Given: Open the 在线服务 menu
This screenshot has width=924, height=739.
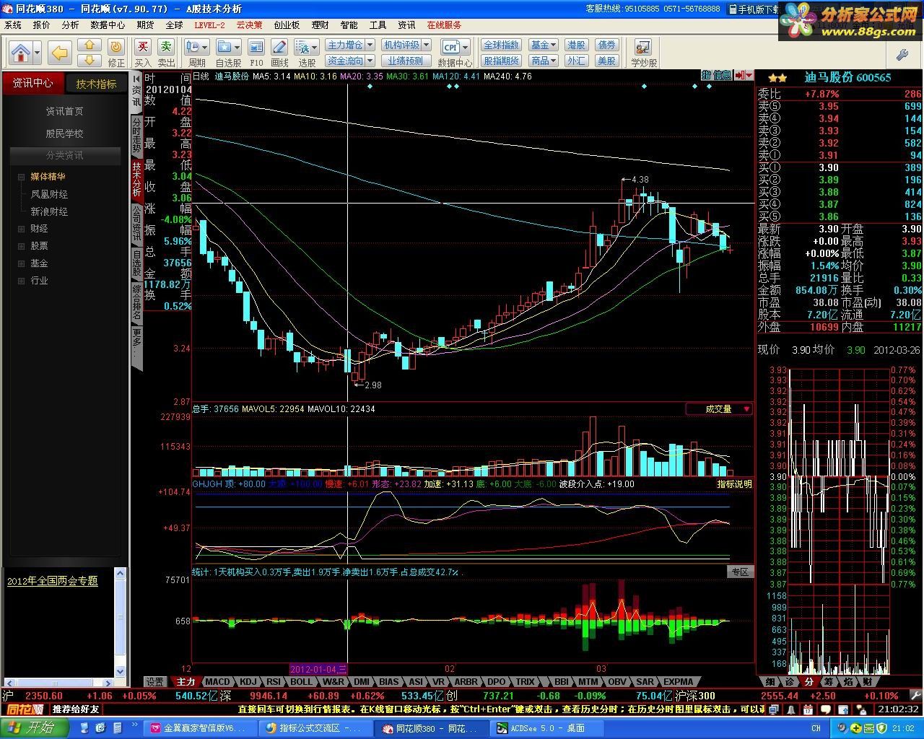Looking at the screenshot, I should coord(444,25).
